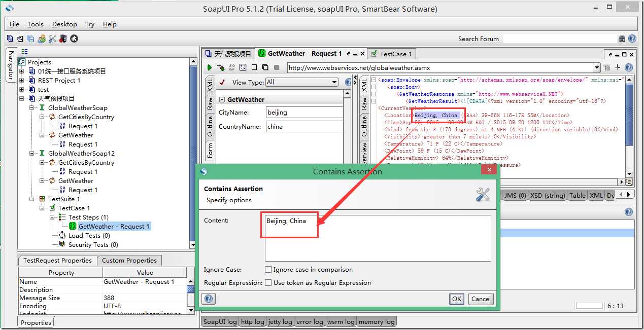Click the grey stop request icon

(277, 67)
